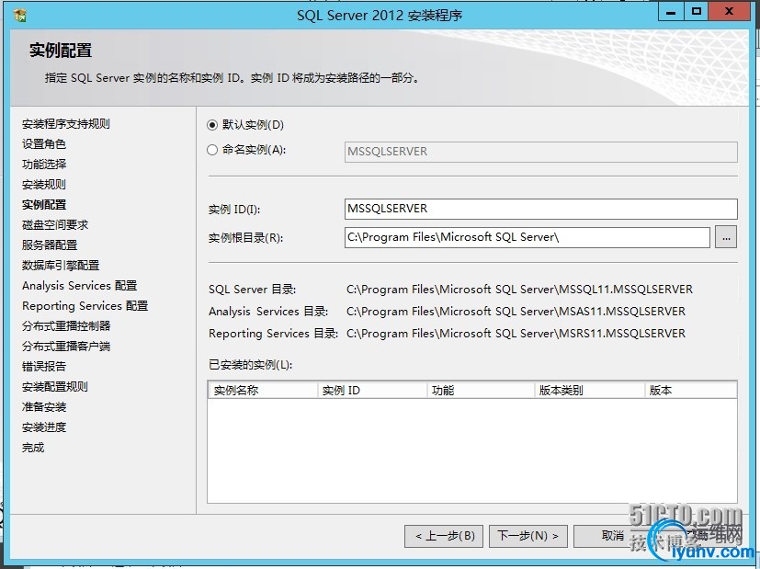
Task: Click the empty installed instances list
Action: click(472, 450)
